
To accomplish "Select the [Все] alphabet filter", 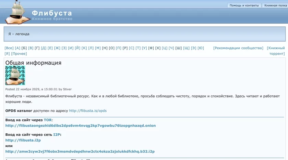I will pyautogui.click(x=9, y=48).
